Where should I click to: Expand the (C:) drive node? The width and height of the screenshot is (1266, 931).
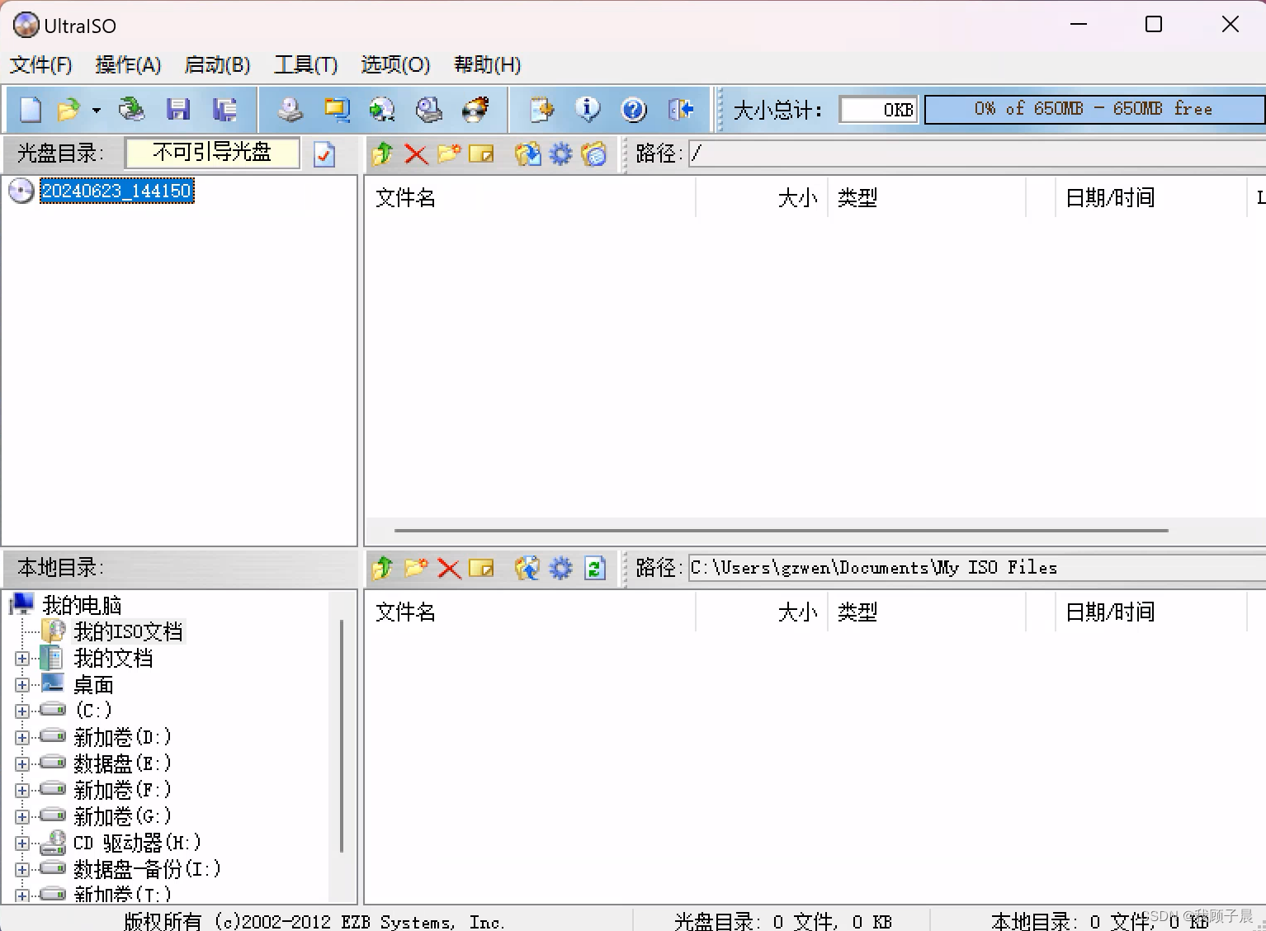pyautogui.click(x=22, y=711)
